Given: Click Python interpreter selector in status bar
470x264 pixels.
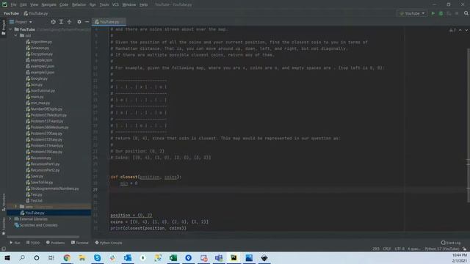Looking at the screenshot, I should click(442, 249).
